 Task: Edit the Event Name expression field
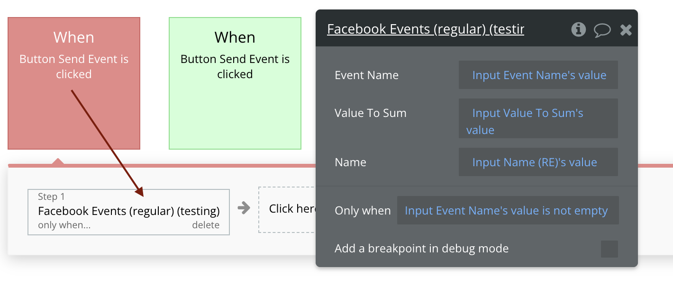click(x=538, y=75)
